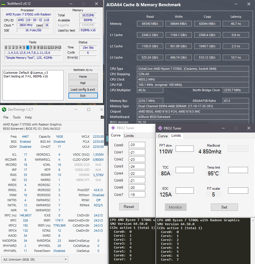Click the MaxBoost 4 850mhz value
Image resolution: width=255 pixels, height=264 pixels.
pos(210,151)
